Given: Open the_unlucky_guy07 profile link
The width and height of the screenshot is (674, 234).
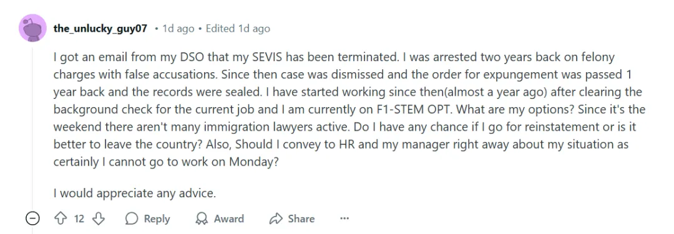Looking at the screenshot, I should coord(100,29).
